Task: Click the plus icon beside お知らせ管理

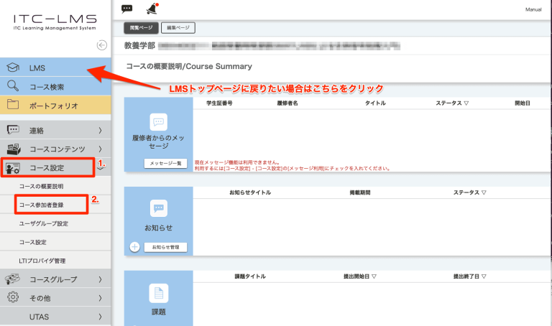Action: click(134, 247)
